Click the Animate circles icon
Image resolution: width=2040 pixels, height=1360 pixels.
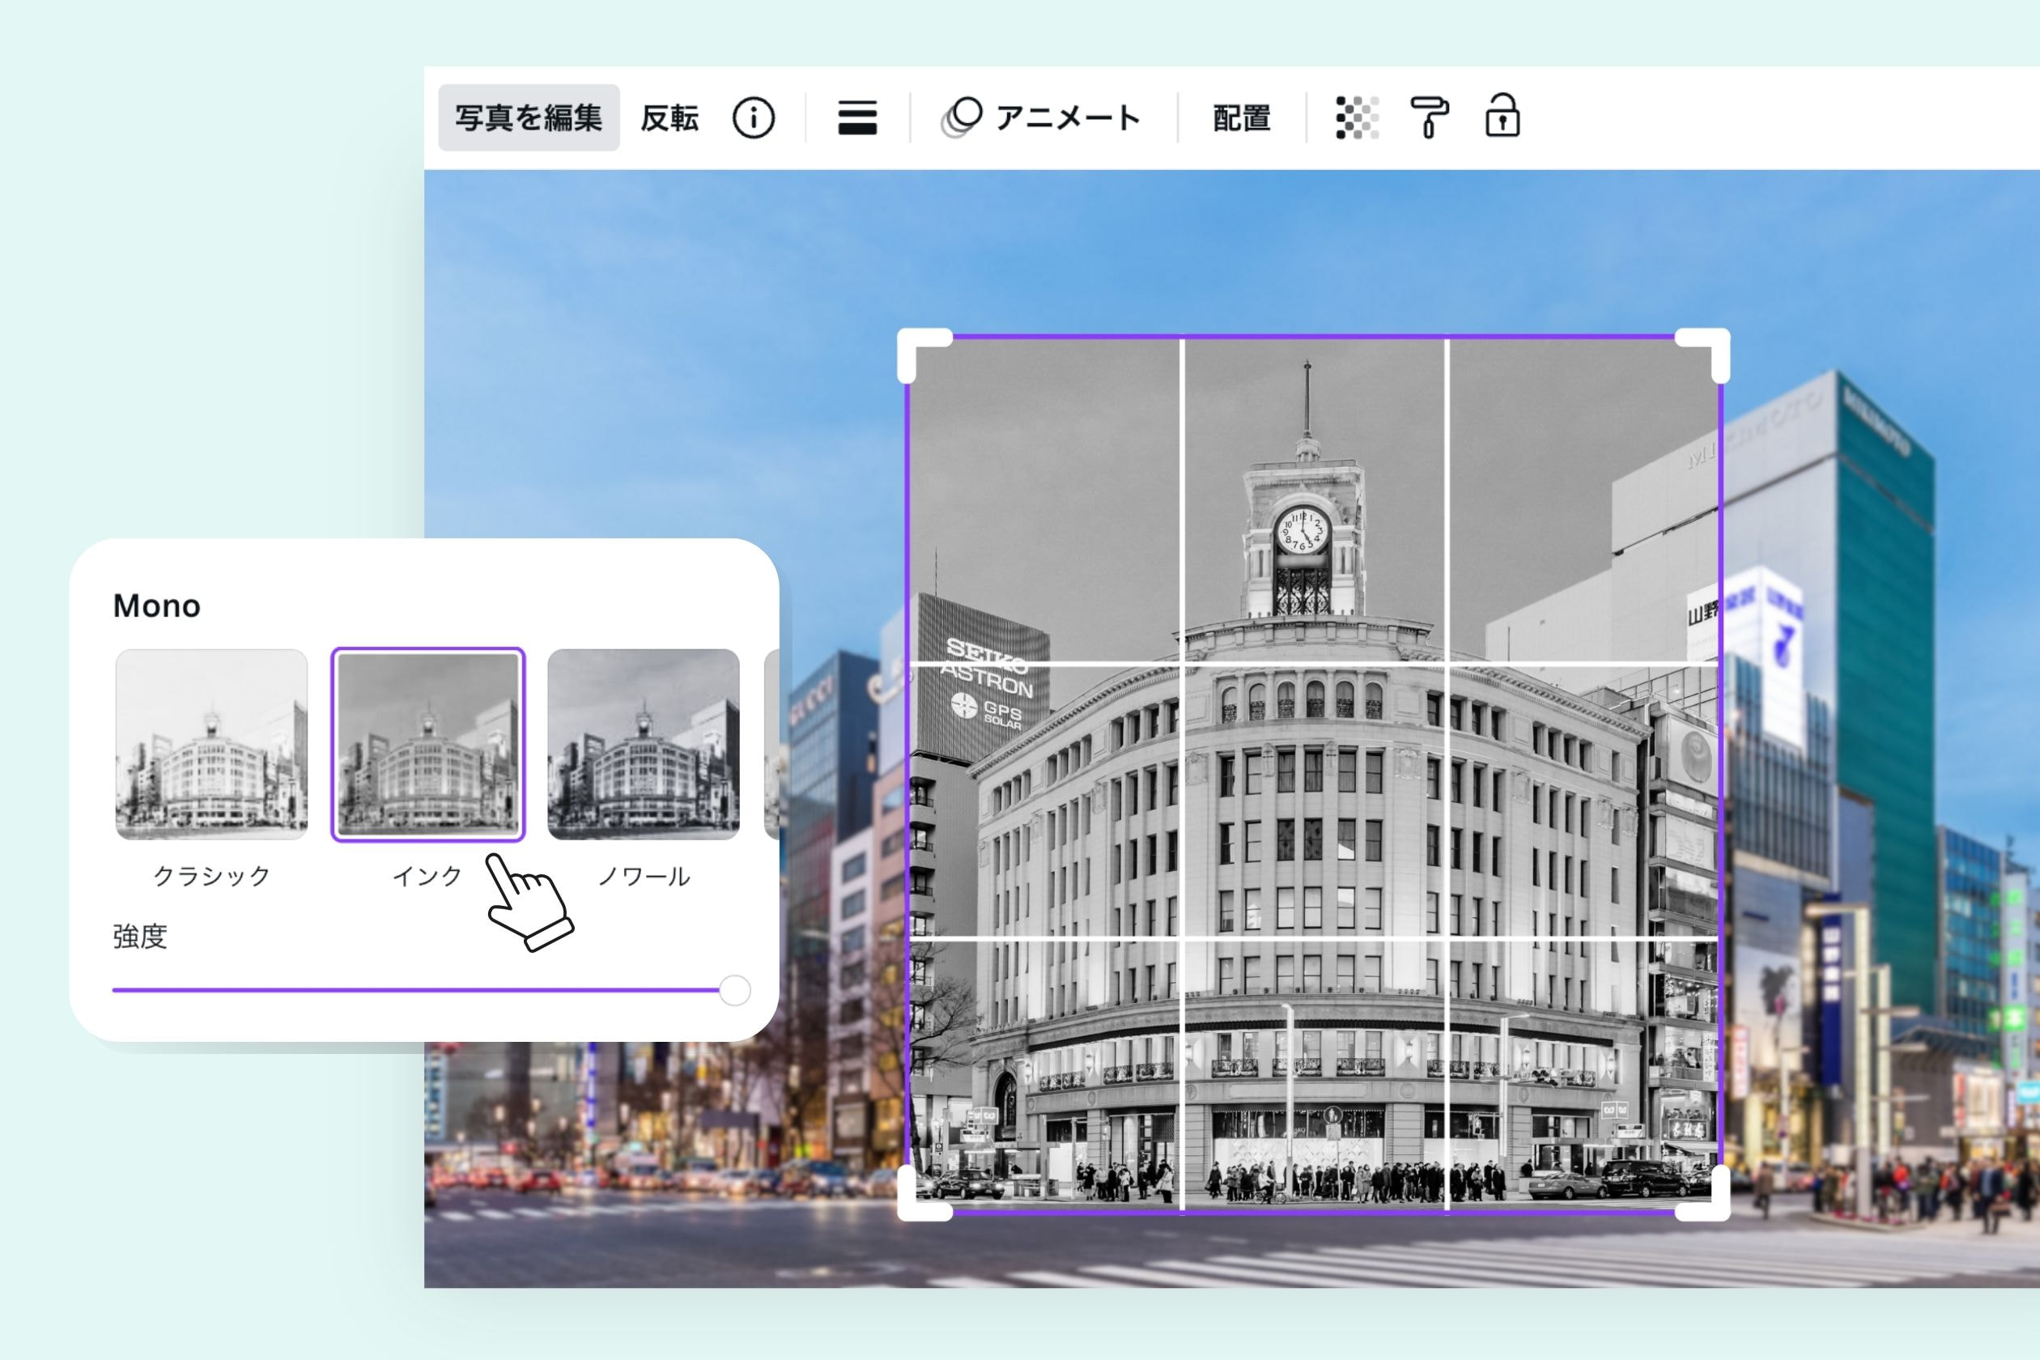(962, 118)
